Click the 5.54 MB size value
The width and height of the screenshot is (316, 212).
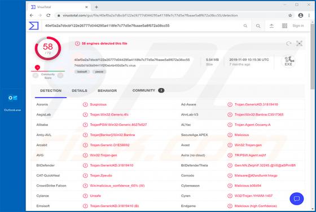212,60
